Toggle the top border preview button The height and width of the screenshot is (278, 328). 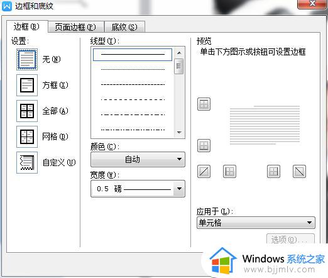[204, 104]
